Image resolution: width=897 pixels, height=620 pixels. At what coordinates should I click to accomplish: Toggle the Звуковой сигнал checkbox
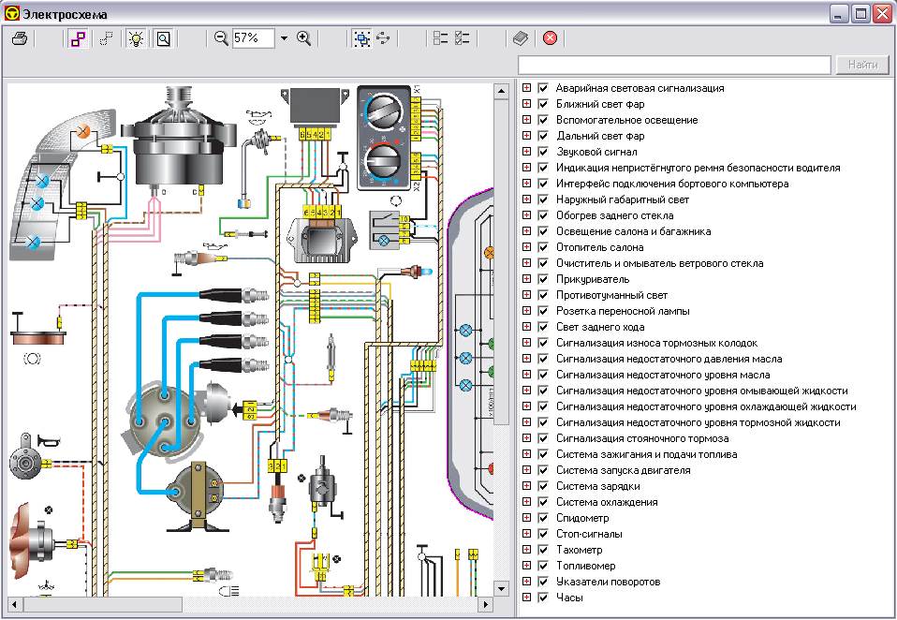(x=542, y=152)
